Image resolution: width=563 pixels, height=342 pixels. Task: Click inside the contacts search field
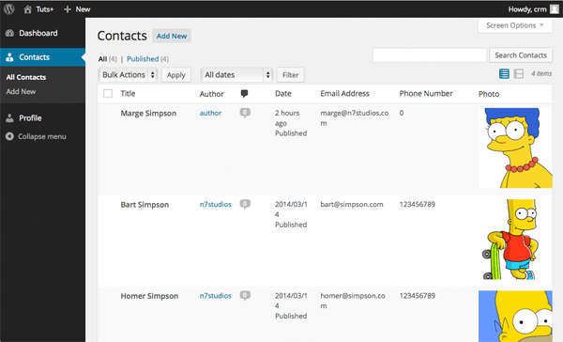[x=430, y=55]
